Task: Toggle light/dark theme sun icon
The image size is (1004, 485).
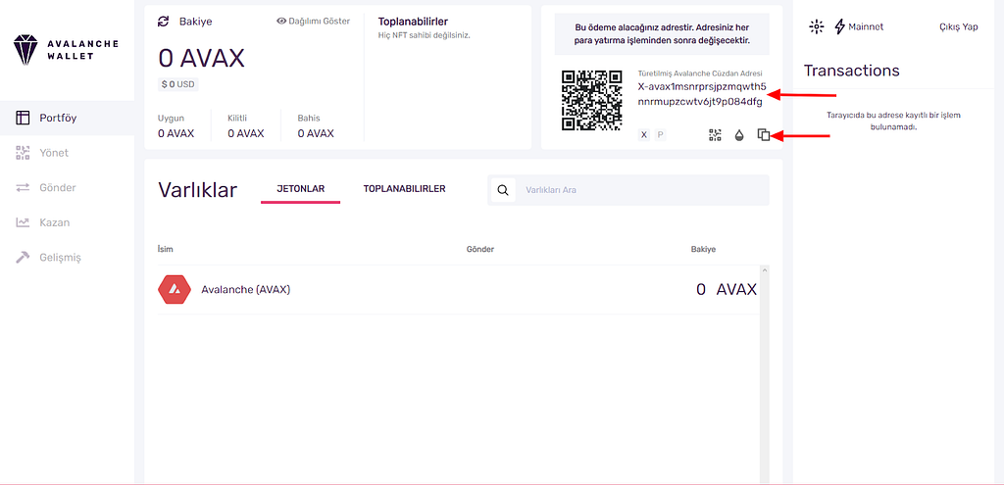Action: (816, 26)
